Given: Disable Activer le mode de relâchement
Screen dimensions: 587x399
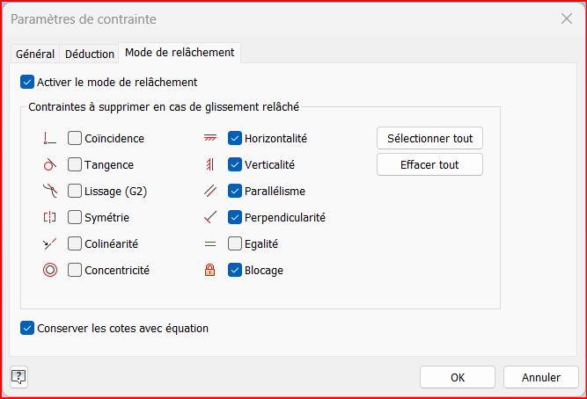Looking at the screenshot, I should pyautogui.click(x=27, y=82).
